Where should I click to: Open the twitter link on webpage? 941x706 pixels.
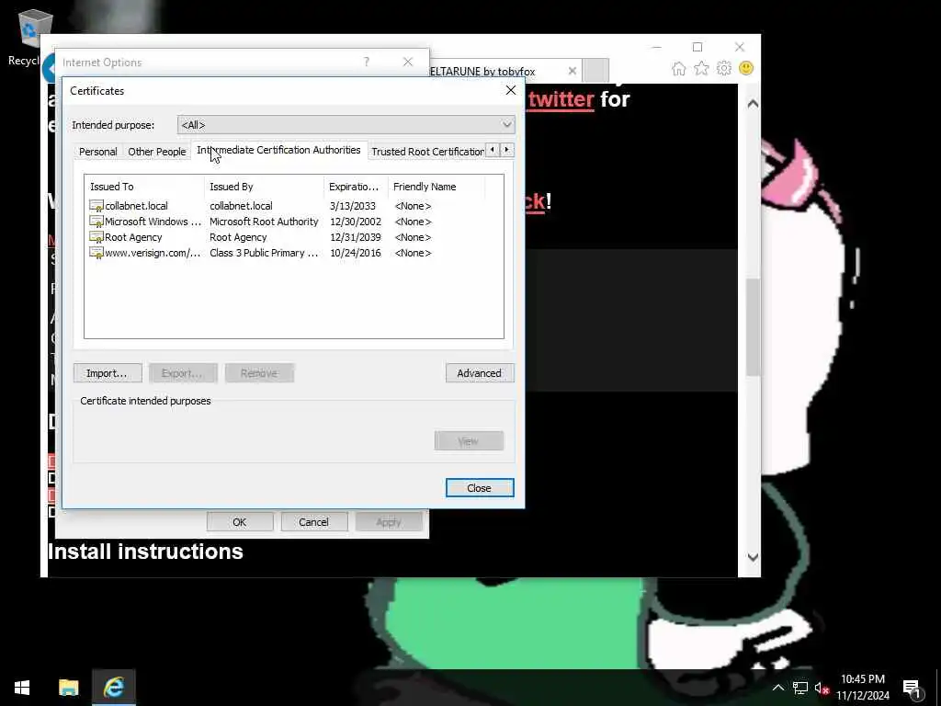click(x=561, y=99)
